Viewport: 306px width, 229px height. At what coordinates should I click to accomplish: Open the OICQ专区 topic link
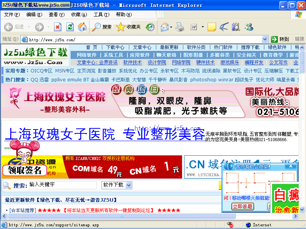point(41,71)
